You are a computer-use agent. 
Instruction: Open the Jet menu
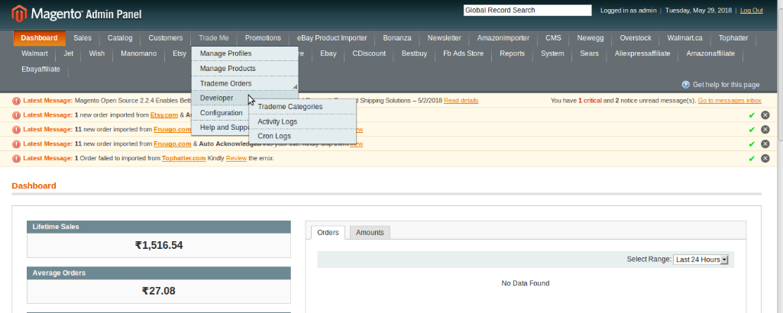click(69, 53)
